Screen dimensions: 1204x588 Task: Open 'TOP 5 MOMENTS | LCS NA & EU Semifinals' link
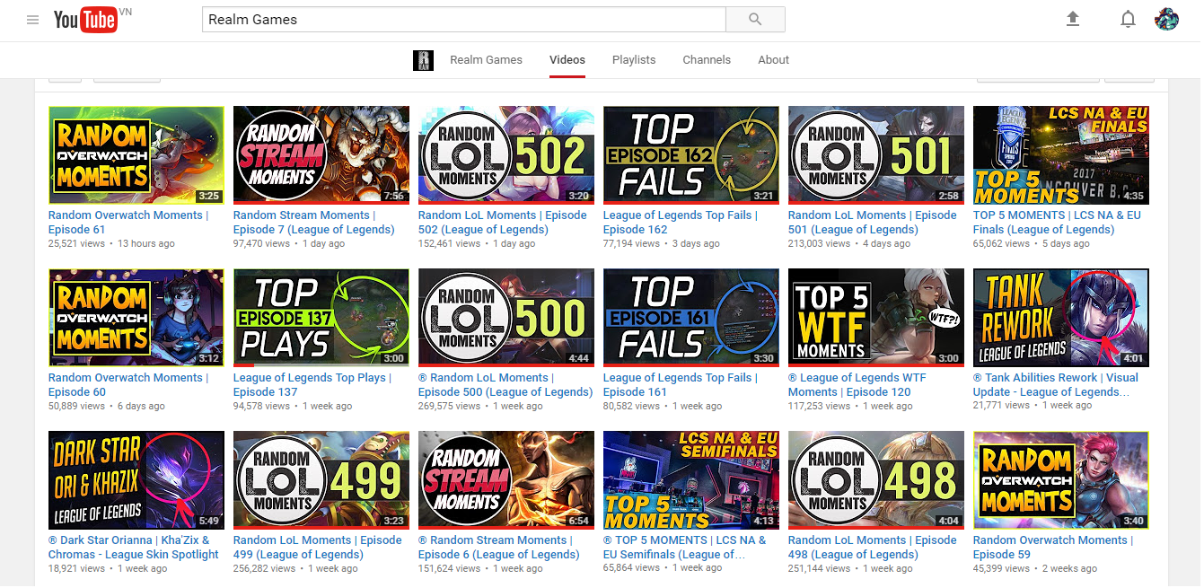tap(685, 548)
